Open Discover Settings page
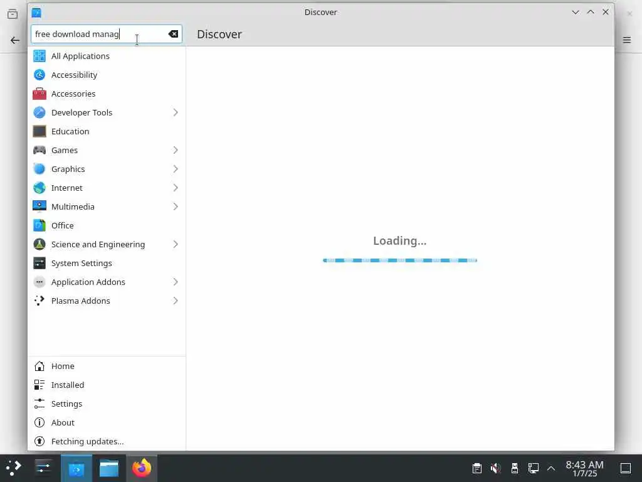Image resolution: width=642 pixels, height=482 pixels. click(107, 404)
